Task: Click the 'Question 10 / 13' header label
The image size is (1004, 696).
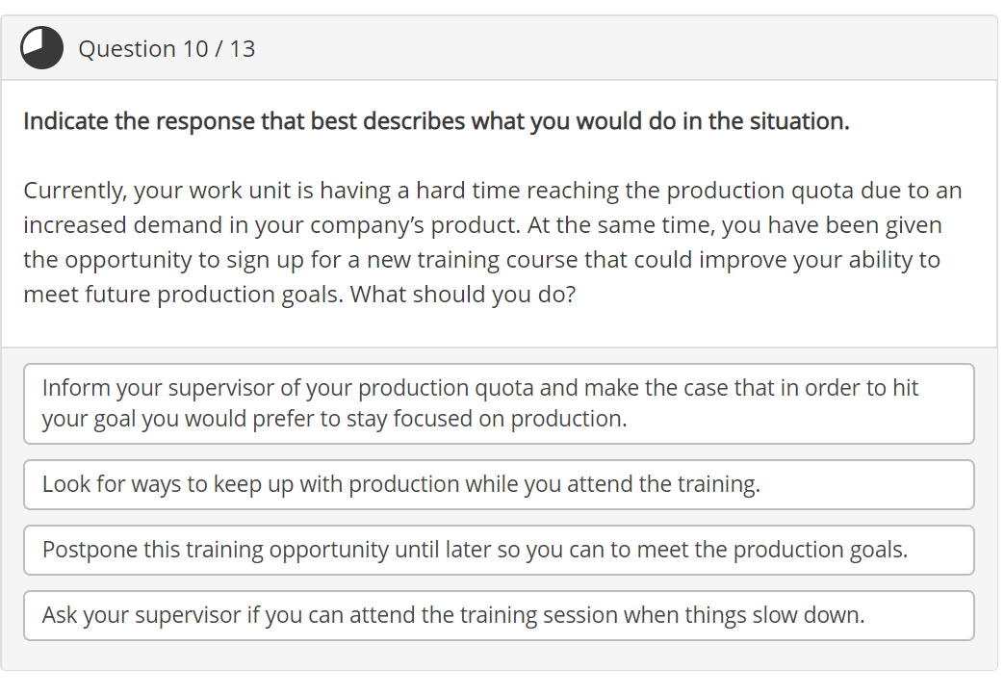Action: 167,48
